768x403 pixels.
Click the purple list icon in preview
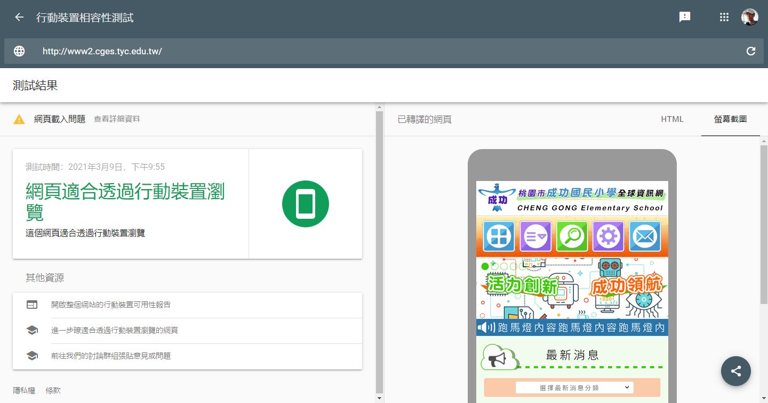click(x=535, y=236)
